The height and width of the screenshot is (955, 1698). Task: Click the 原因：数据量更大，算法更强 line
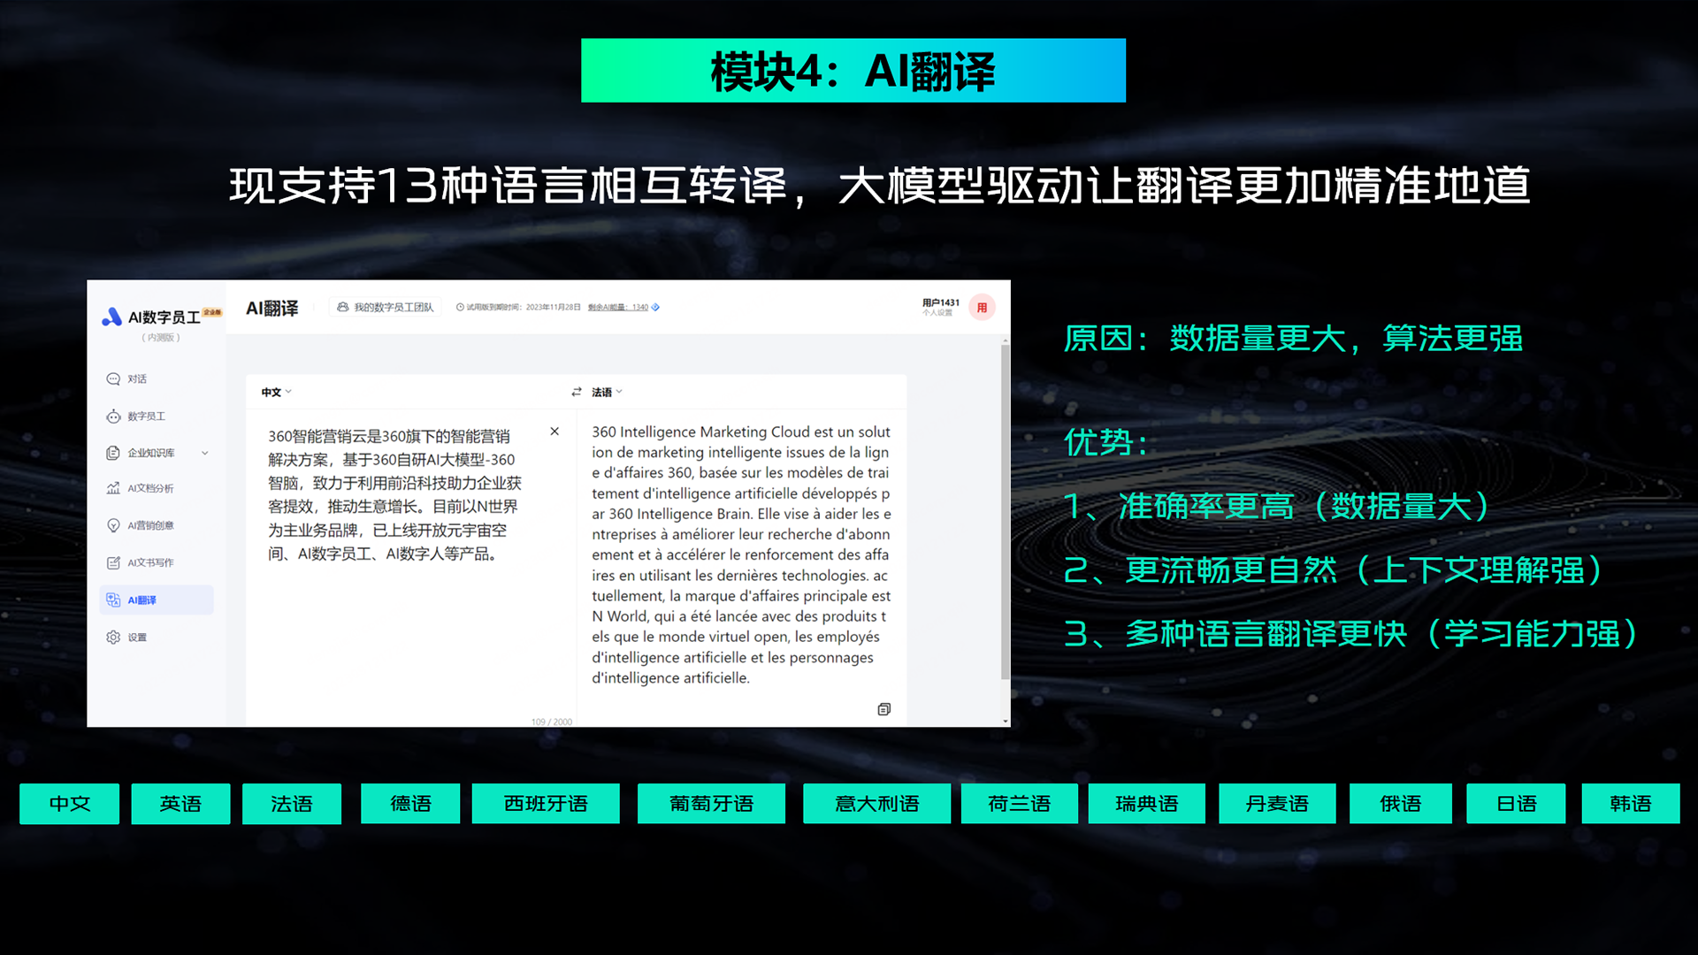coord(1293,338)
